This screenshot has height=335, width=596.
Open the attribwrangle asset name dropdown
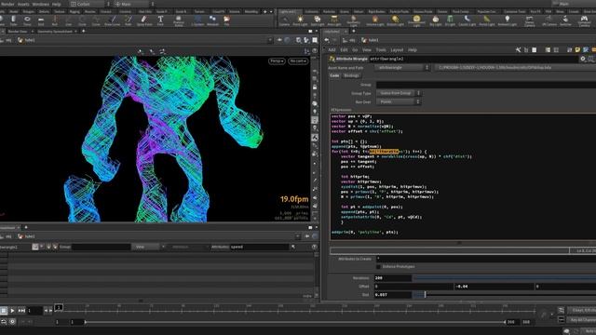tap(402, 68)
